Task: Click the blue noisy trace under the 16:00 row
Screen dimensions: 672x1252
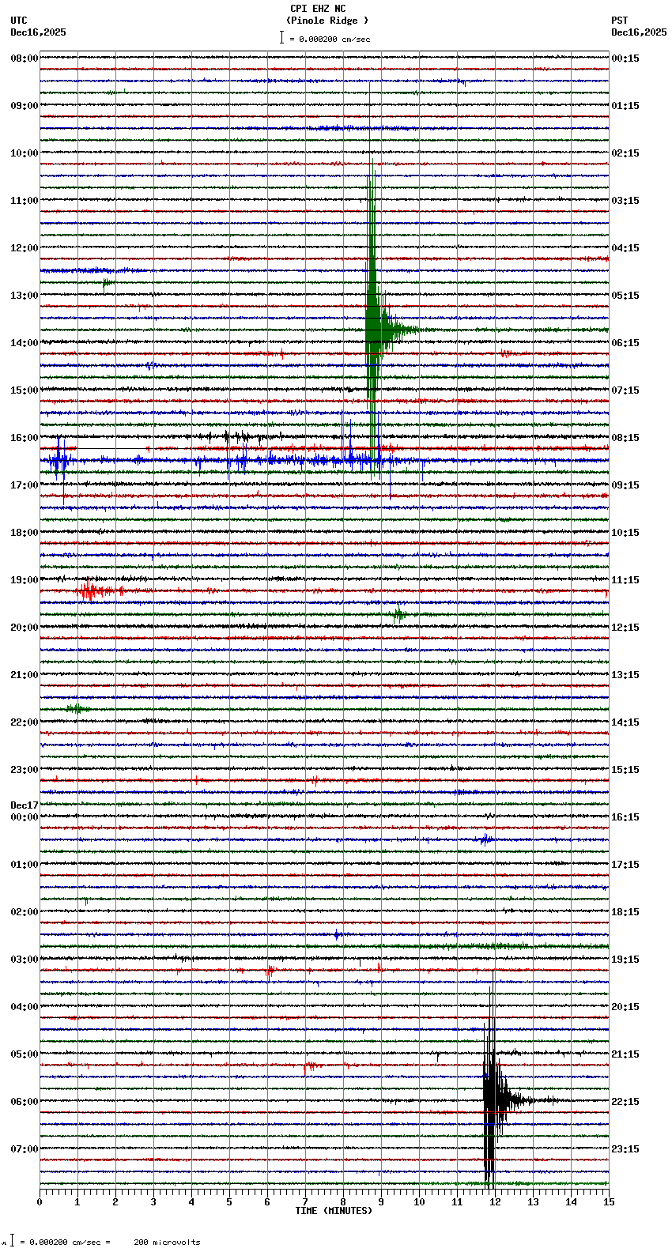Action: tap(324, 460)
